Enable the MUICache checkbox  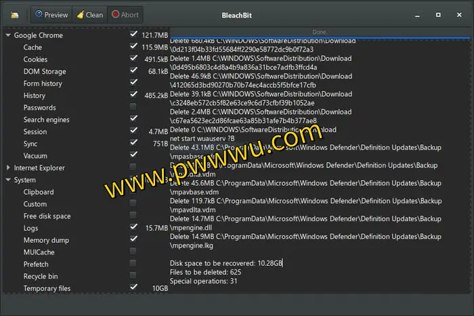click(133, 251)
